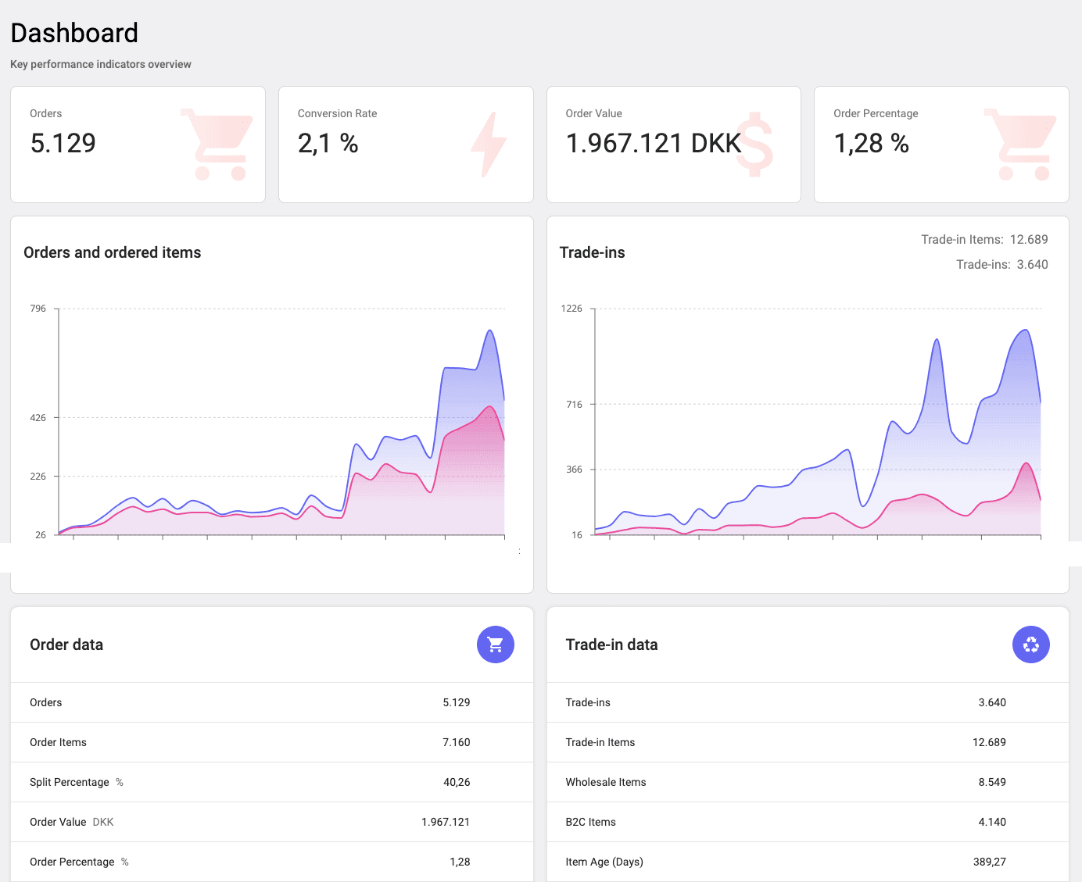This screenshot has height=882, width=1082.
Task: Click the round cart button in Order data
Action: point(496,645)
